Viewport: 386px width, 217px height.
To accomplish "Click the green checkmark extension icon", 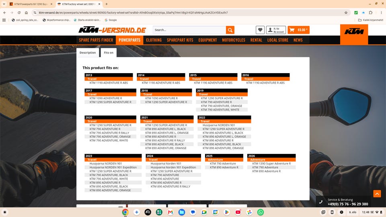I will 356,12.
